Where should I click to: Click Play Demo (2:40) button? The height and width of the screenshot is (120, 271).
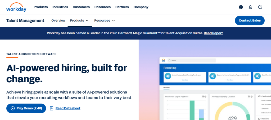(x=26, y=108)
